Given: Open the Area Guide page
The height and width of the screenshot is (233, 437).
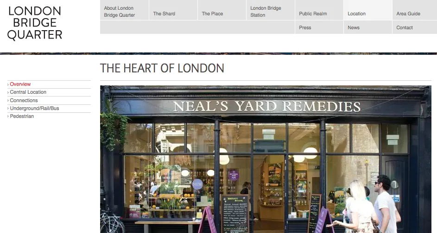Looking at the screenshot, I should pyautogui.click(x=415, y=10).
